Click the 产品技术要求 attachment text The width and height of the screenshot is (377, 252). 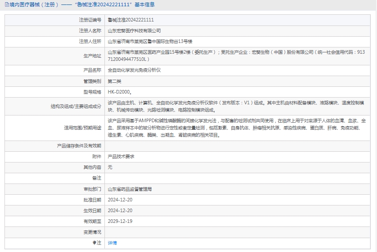pyautogui.click(x=121, y=157)
